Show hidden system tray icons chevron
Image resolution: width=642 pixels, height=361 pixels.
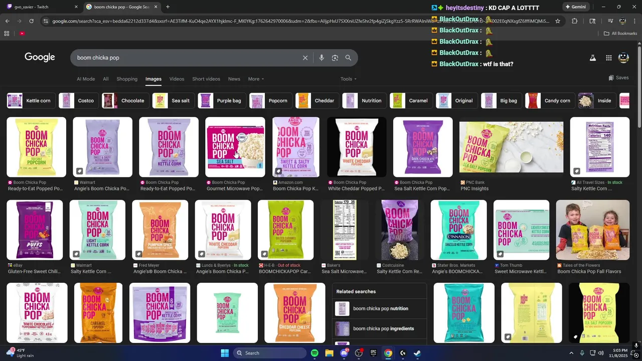coord(571,353)
